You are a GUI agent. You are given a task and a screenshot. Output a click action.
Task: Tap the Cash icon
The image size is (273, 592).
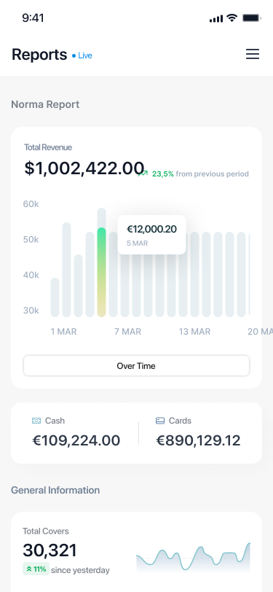(x=36, y=421)
